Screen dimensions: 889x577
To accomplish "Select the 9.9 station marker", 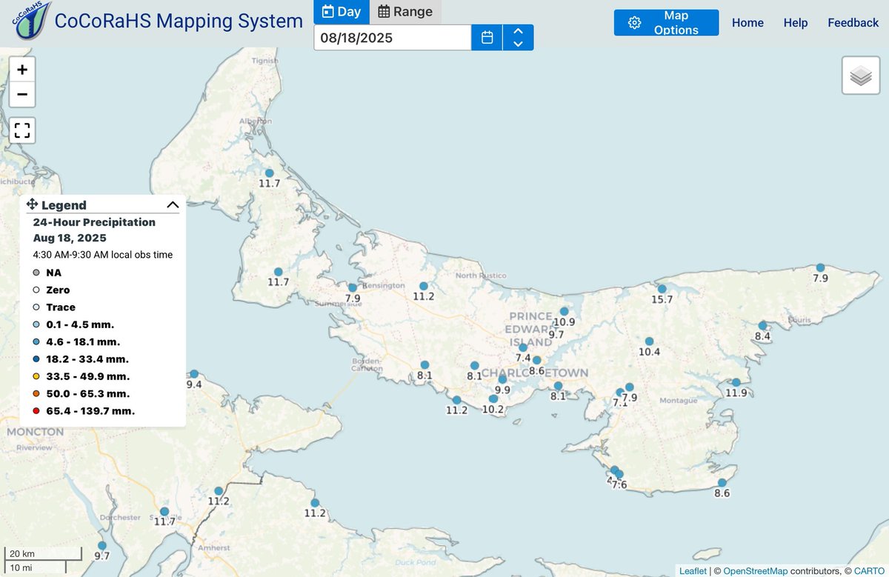I will 502,380.
